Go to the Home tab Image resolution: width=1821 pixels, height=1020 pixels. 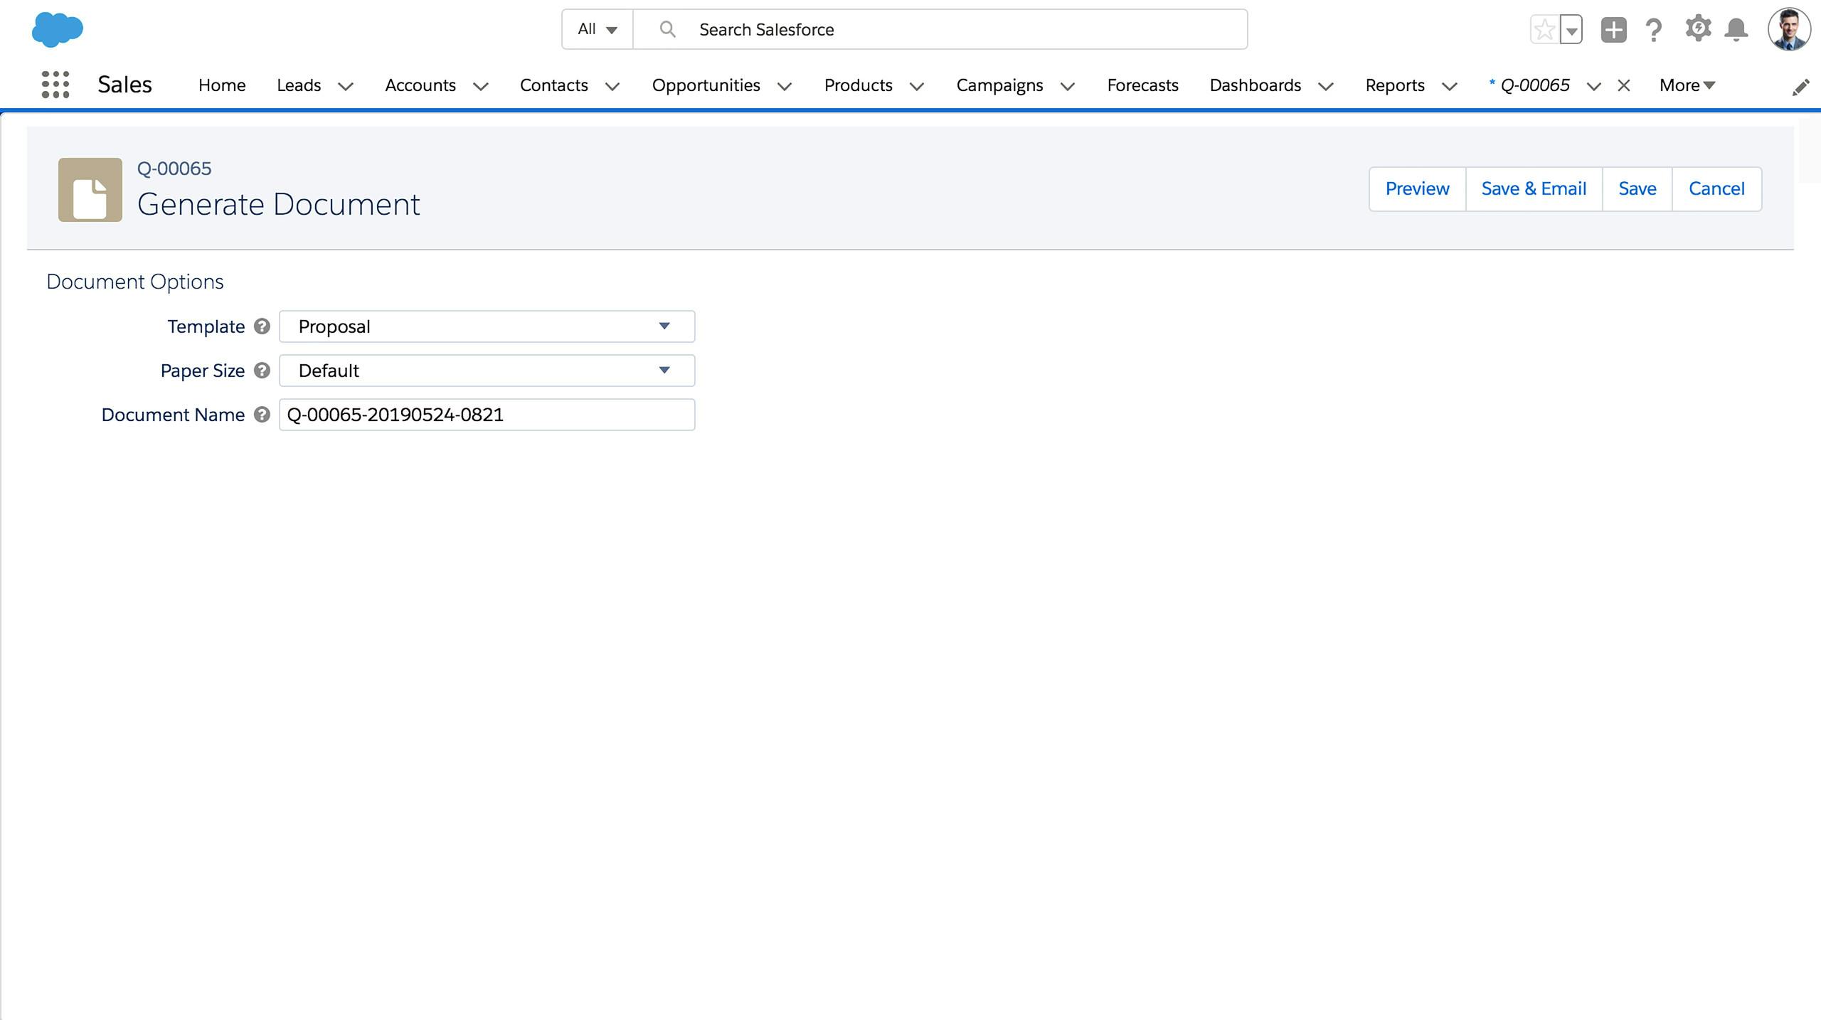(222, 85)
